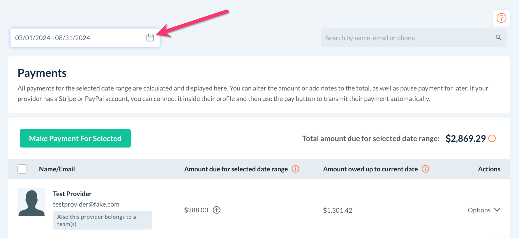This screenshot has width=519, height=238.
Task: Click the Name/Email column header
Action: (x=57, y=169)
